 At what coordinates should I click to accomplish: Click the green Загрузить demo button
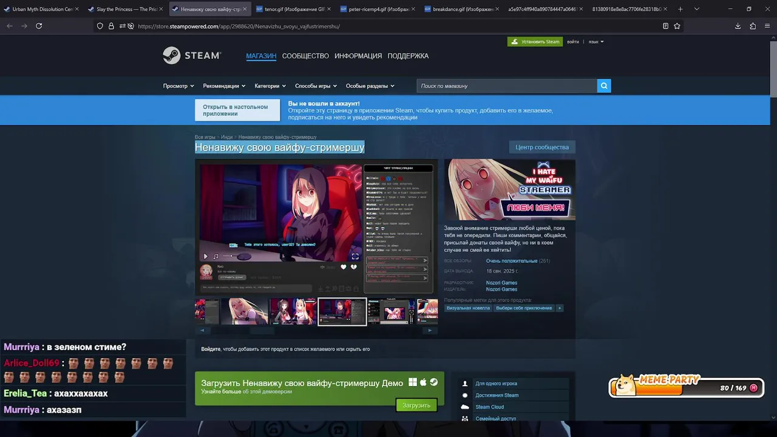pyautogui.click(x=416, y=405)
